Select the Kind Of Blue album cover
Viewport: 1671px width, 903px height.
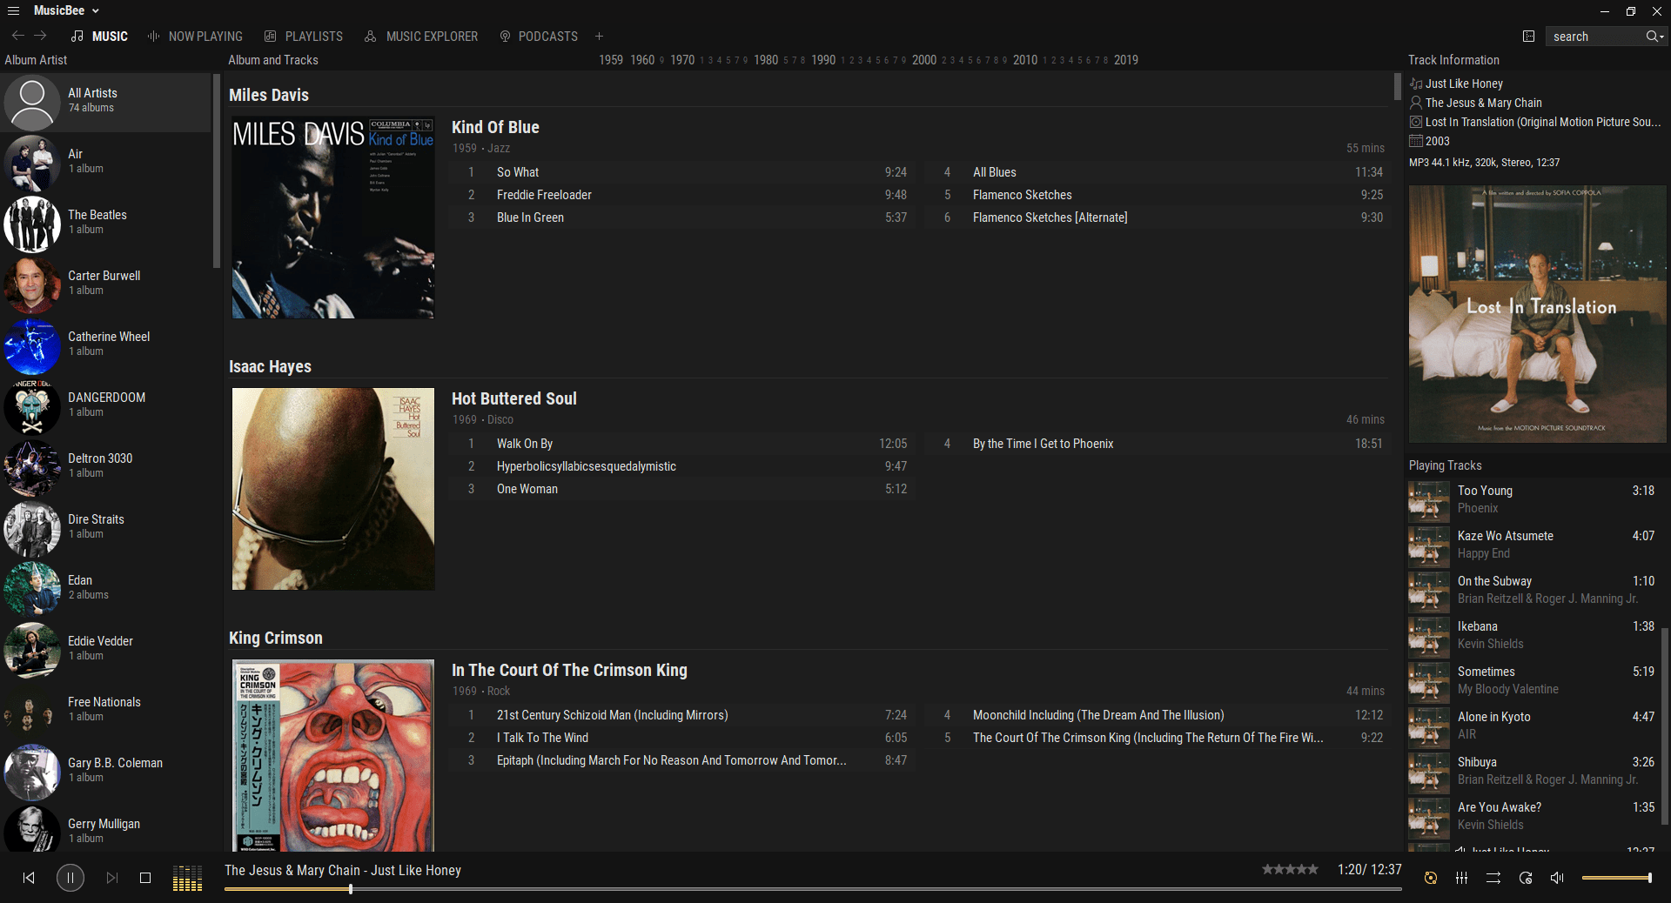click(x=332, y=217)
